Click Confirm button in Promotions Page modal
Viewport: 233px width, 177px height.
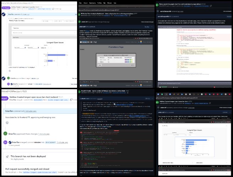(132, 65)
